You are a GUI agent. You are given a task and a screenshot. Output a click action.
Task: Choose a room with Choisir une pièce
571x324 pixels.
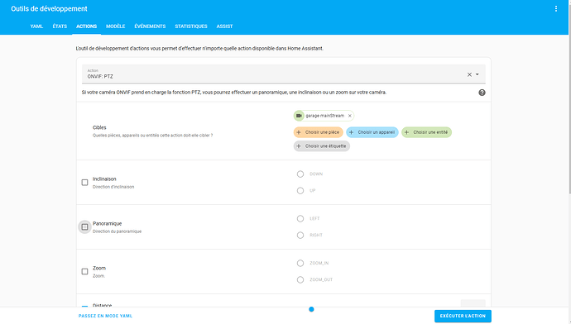pos(319,132)
